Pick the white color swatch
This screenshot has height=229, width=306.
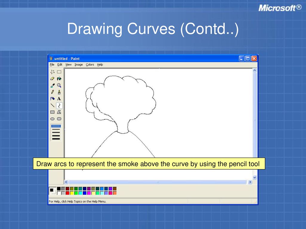(x=59, y=193)
